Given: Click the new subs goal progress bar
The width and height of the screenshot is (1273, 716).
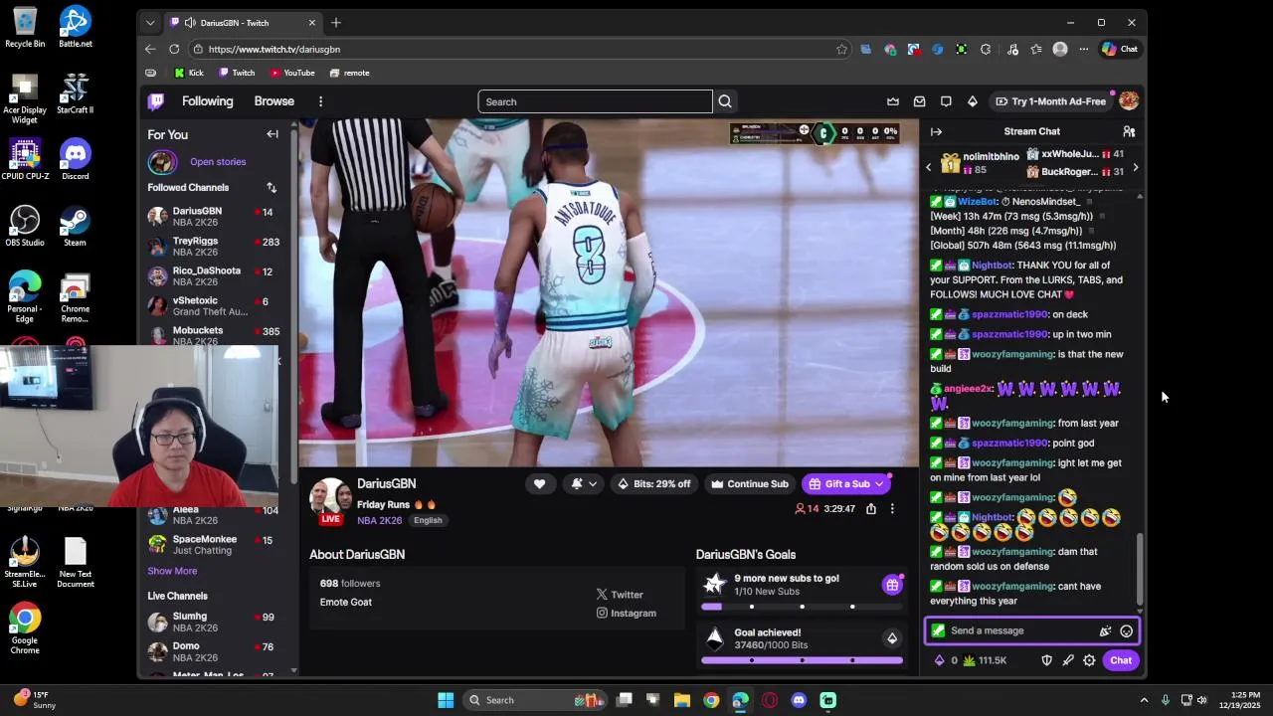Looking at the screenshot, I should [x=802, y=607].
